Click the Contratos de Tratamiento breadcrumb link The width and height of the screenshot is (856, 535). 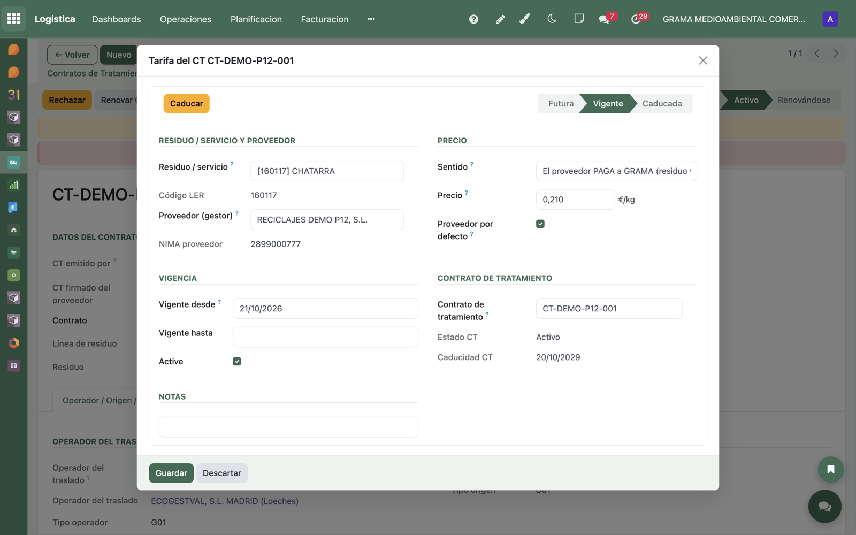point(92,73)
